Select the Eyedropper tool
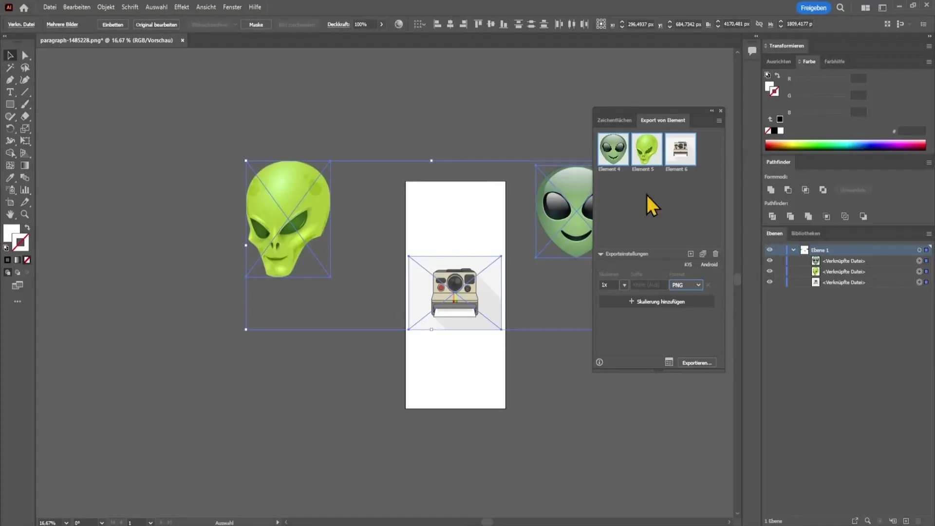The width and height of the screenshot is (935, 526). point(10,178)
